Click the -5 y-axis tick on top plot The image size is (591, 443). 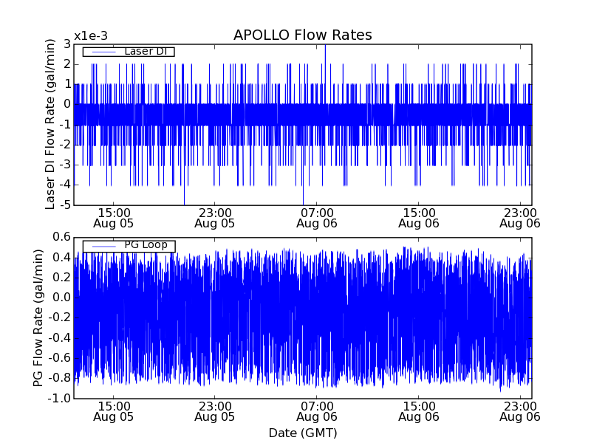click(65, 205)
